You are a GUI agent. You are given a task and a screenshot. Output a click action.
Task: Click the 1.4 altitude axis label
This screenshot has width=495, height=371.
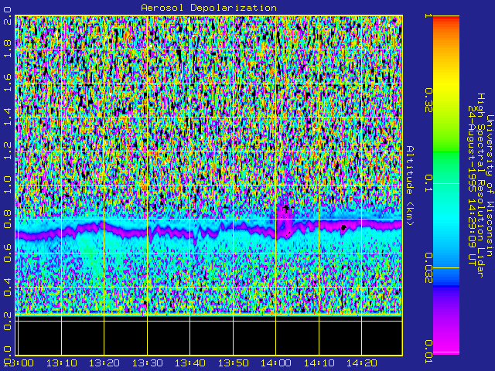click(x=7, y=117)
